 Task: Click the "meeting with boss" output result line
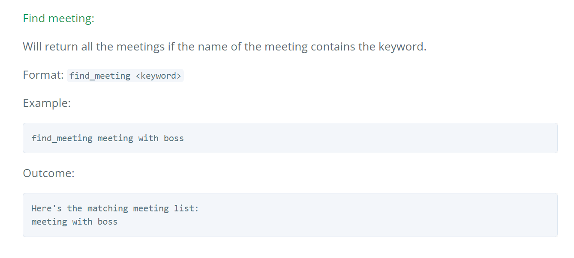(x=75, y=222)
